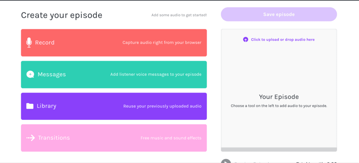This screenshot has width=359, height=163.
Task: Click 'Add listener voice messages to your episode'
Action: [156, 74]
